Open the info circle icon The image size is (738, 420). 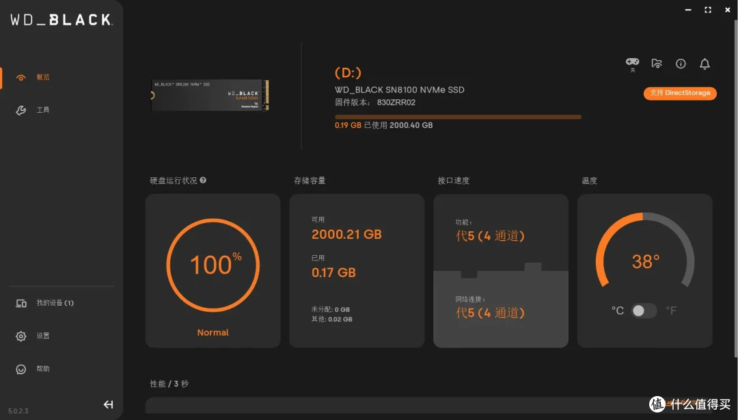681,64
